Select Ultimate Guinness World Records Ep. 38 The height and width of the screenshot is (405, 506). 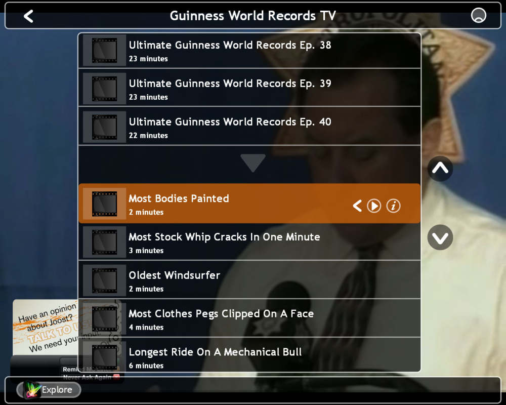249,51
